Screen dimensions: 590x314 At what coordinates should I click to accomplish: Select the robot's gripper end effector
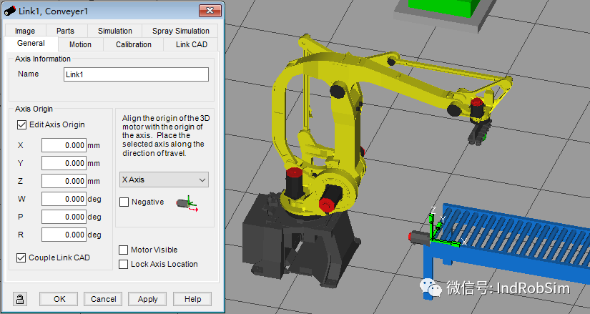pyautogui.click(x=480, y=132)
